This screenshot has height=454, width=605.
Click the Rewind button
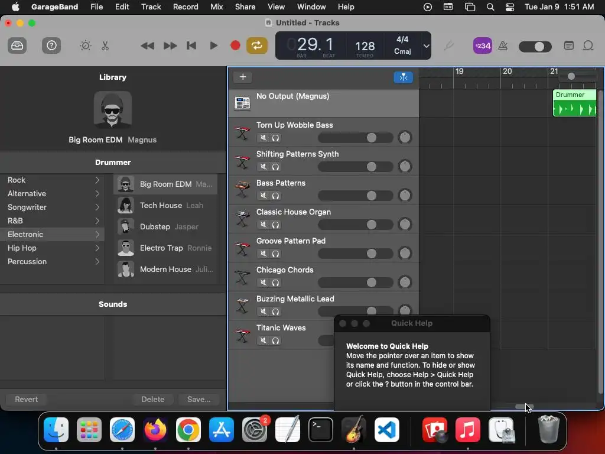tap(147, 46)
